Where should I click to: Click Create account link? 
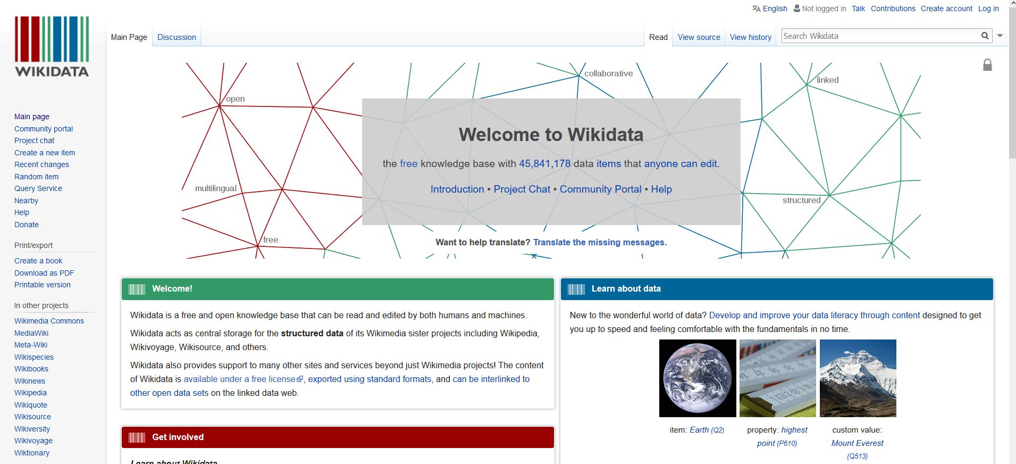[946, 9]
